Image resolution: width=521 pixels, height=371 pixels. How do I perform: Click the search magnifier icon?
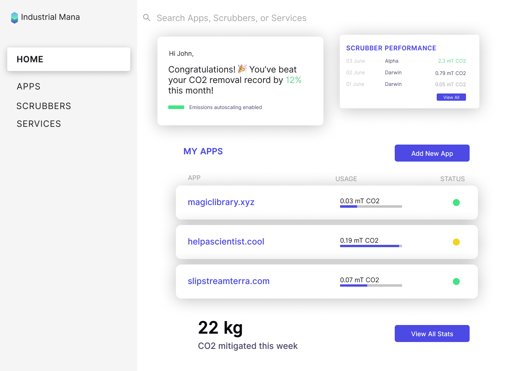(x=147, y=18)
